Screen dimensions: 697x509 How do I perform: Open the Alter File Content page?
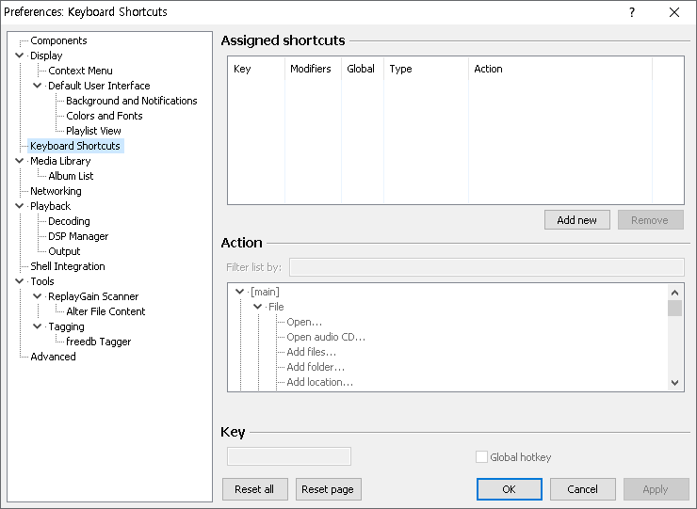(105, 311)
